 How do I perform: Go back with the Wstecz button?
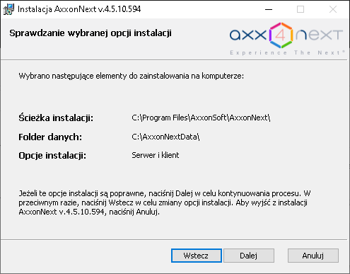(x=197, y=256)
